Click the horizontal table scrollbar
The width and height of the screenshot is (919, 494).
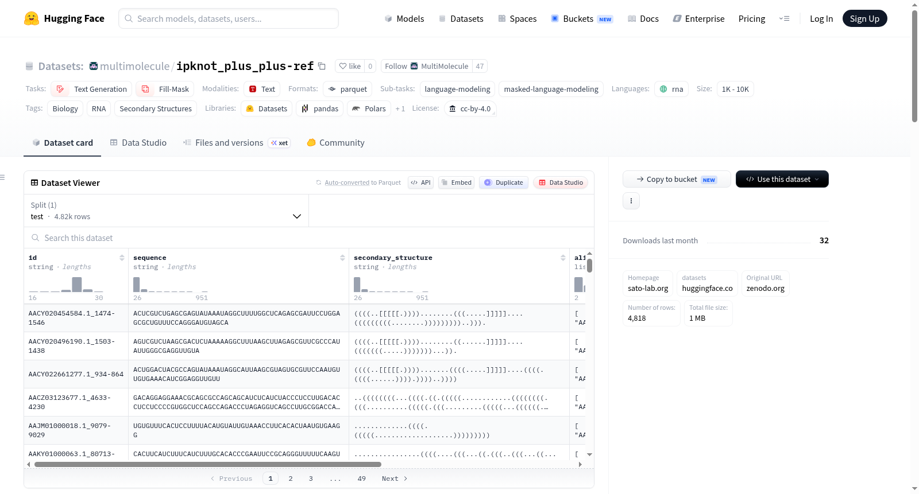(x=208, y=464)
